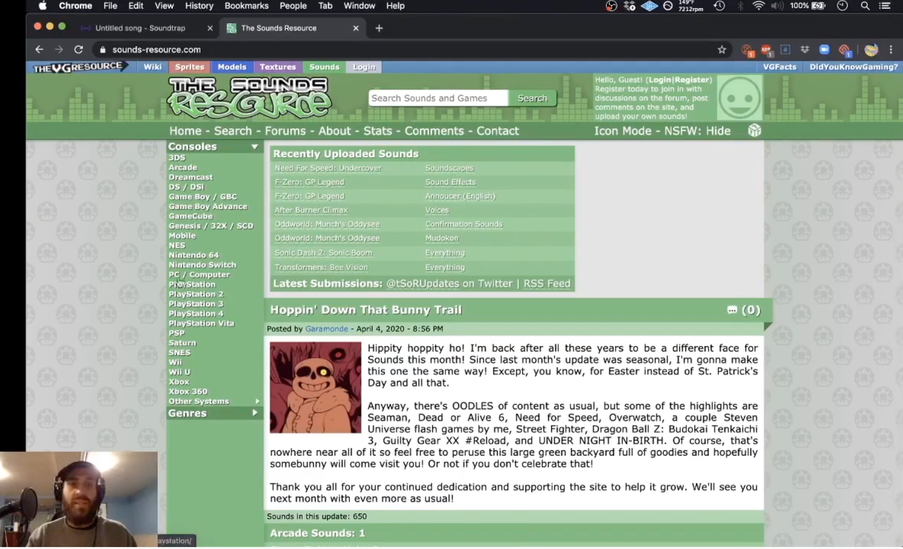Click the profile avatar in Chrome toolbar
Screen dimensions: 903x549
coord(871,49)
